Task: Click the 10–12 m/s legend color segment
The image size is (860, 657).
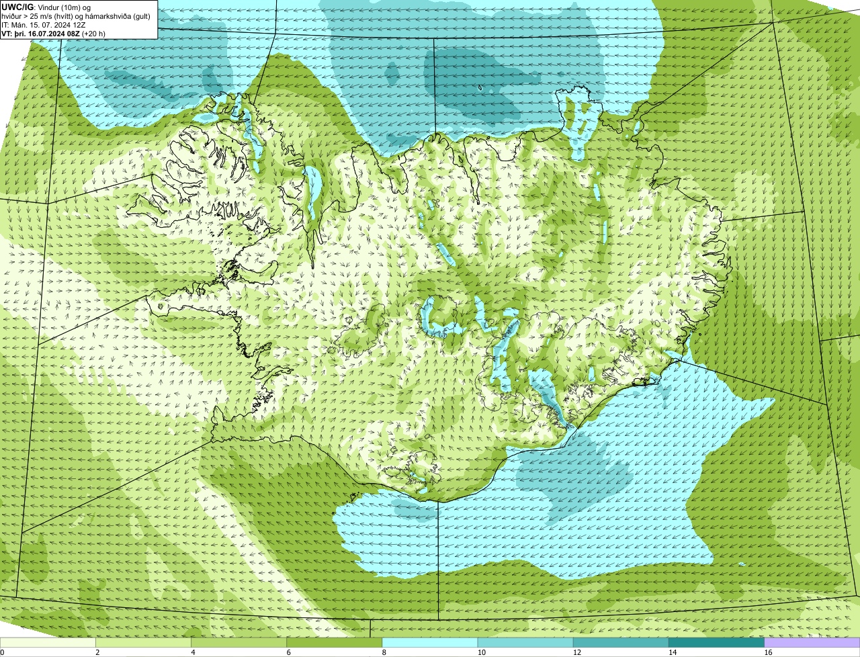Action: click(525, 643)
